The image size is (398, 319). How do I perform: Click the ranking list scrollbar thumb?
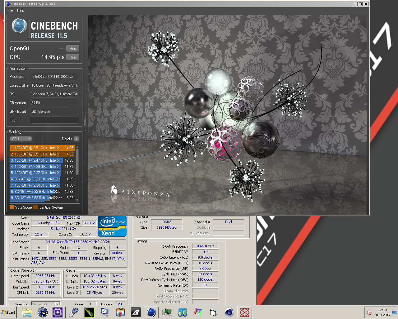[x=77, y=162]
